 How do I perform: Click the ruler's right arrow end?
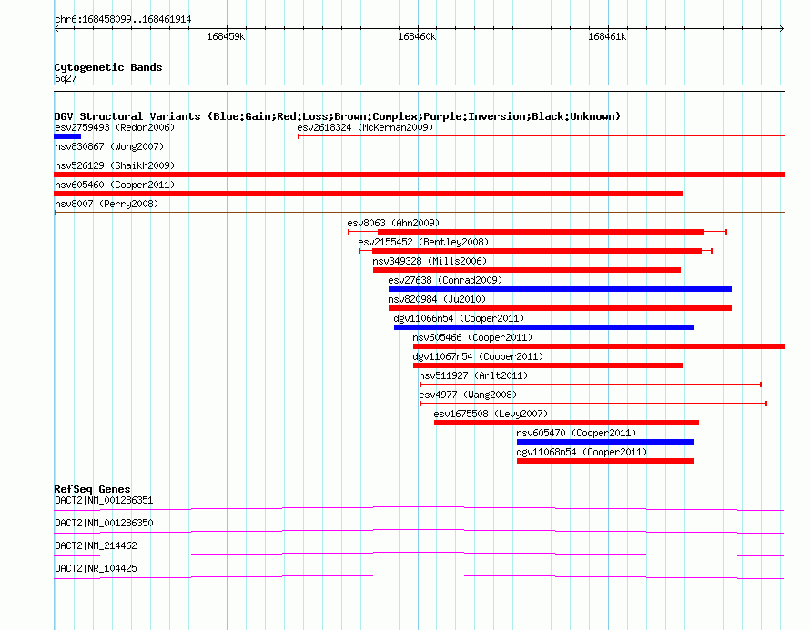782,28
